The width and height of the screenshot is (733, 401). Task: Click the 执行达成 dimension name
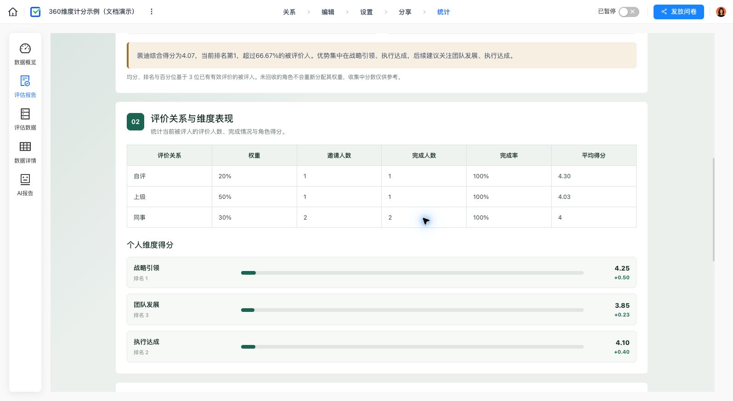147,342
